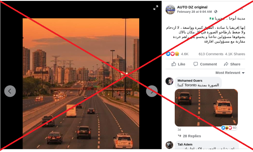This screenshot has width=253, height=152.
Task: Open the 4.1K Shares list
Action: [235, 54]
